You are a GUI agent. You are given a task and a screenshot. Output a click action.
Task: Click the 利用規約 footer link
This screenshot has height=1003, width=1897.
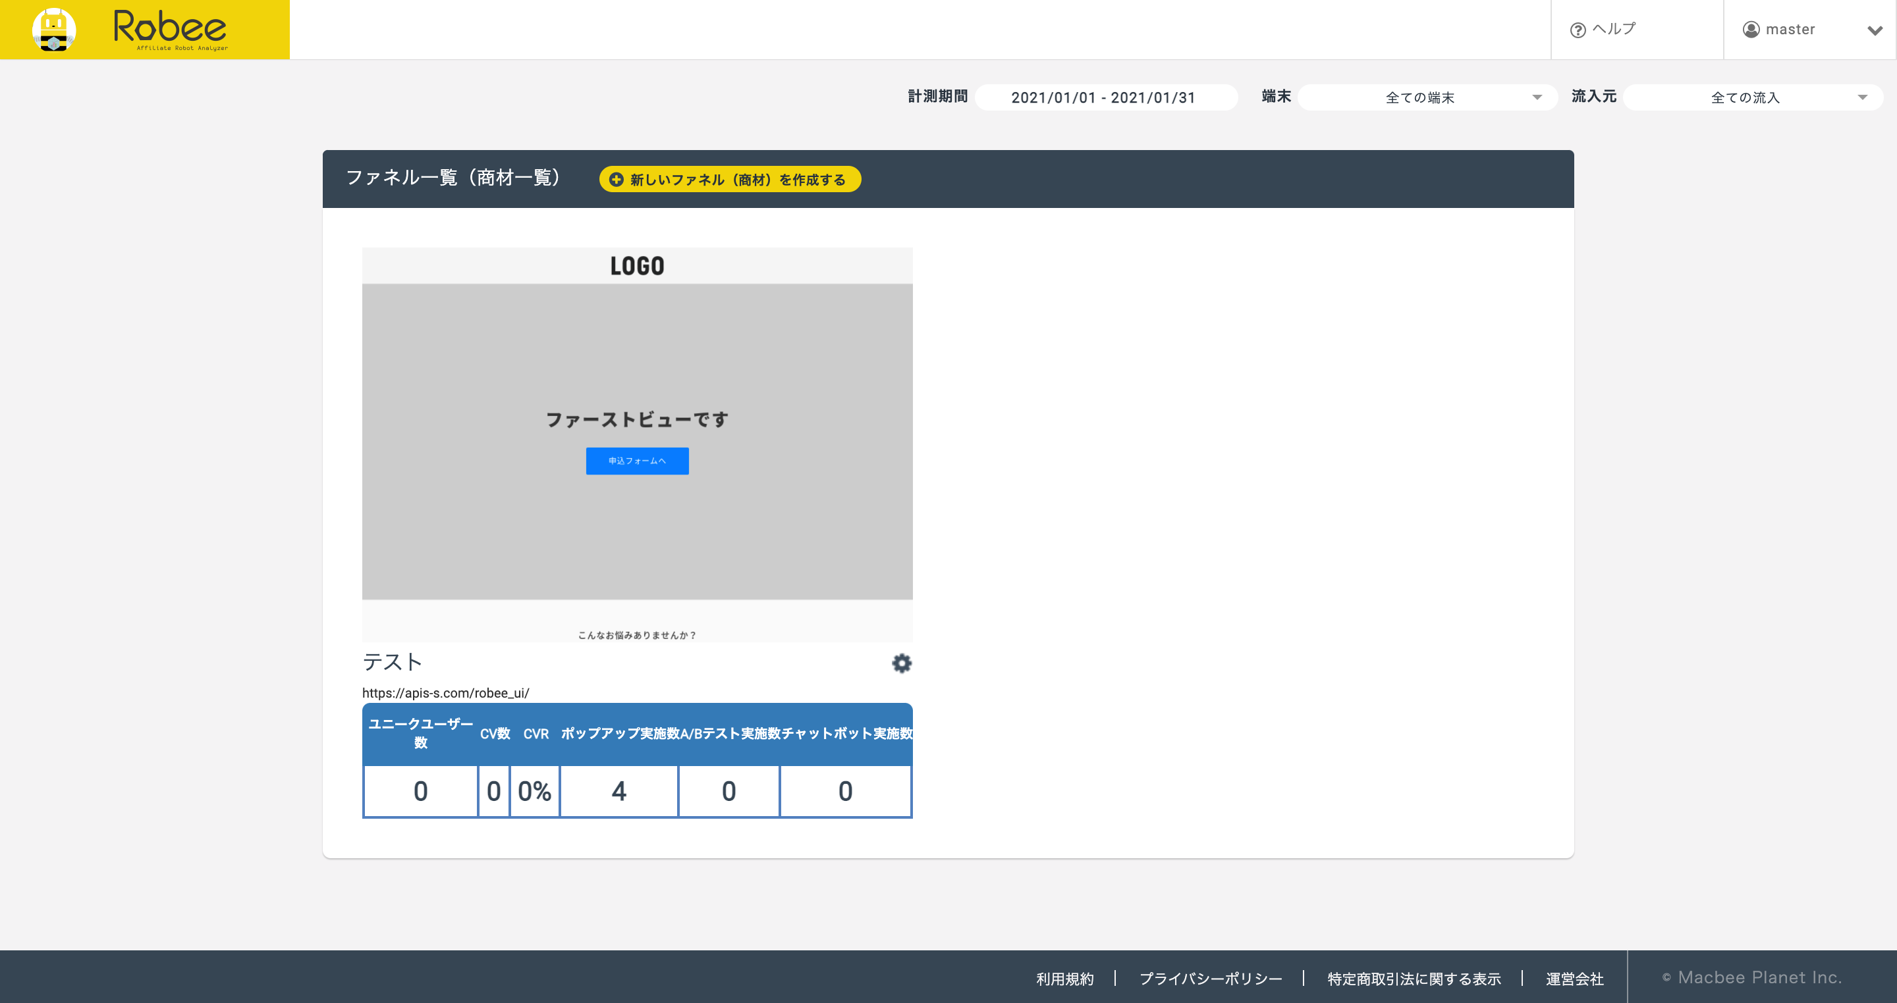click(x=1065, y=979)
